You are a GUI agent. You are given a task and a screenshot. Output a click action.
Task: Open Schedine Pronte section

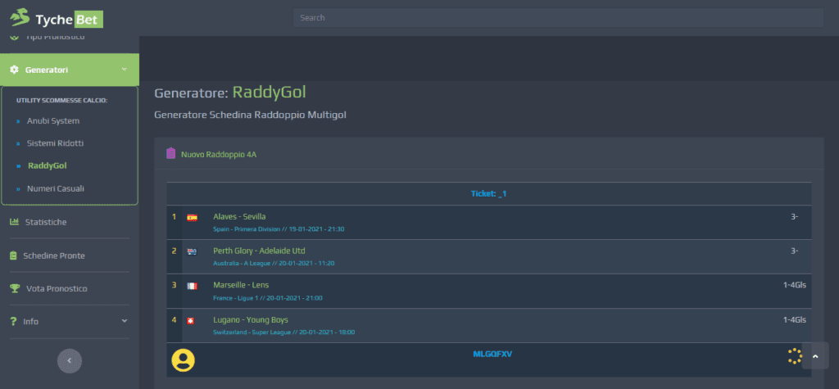[54, 256]
